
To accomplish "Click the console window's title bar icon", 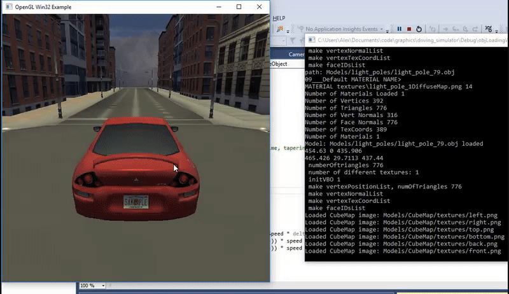I will [x=312, y=40].
